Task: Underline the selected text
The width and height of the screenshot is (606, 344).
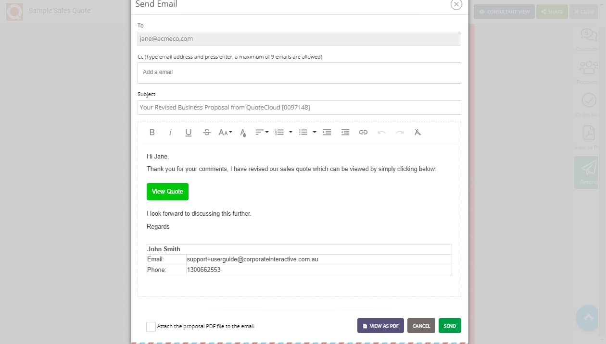Action: point(188,132)
